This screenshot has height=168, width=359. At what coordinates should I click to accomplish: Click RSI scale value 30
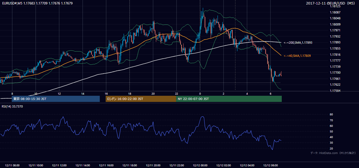click(x=331, y=143)
